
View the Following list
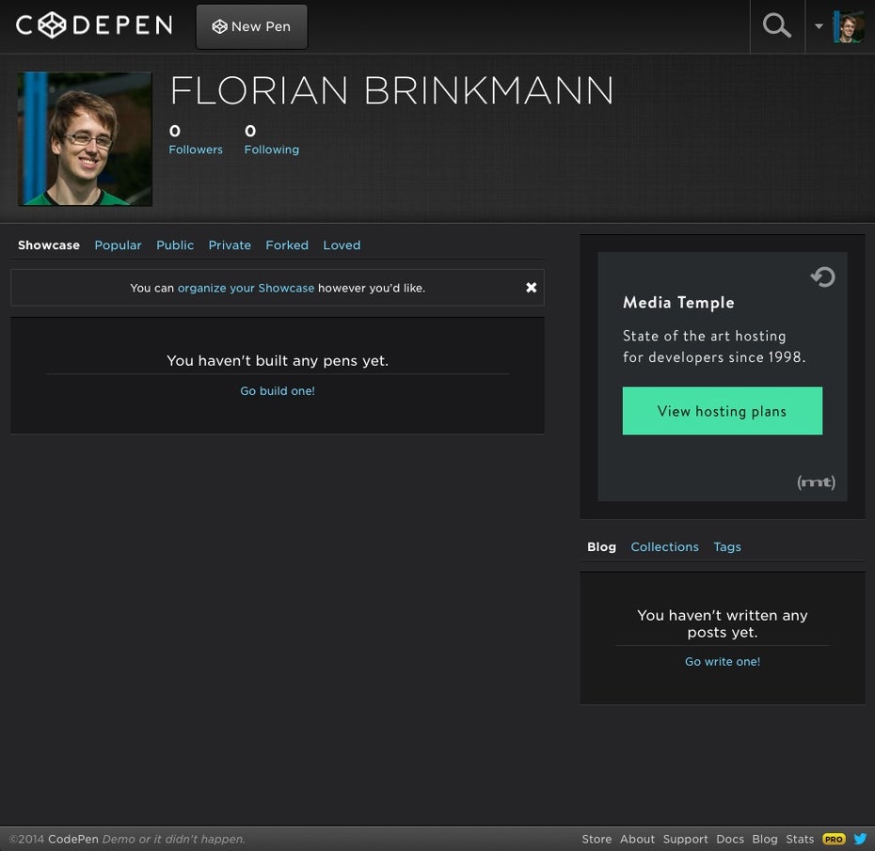(x=271, y=150)
